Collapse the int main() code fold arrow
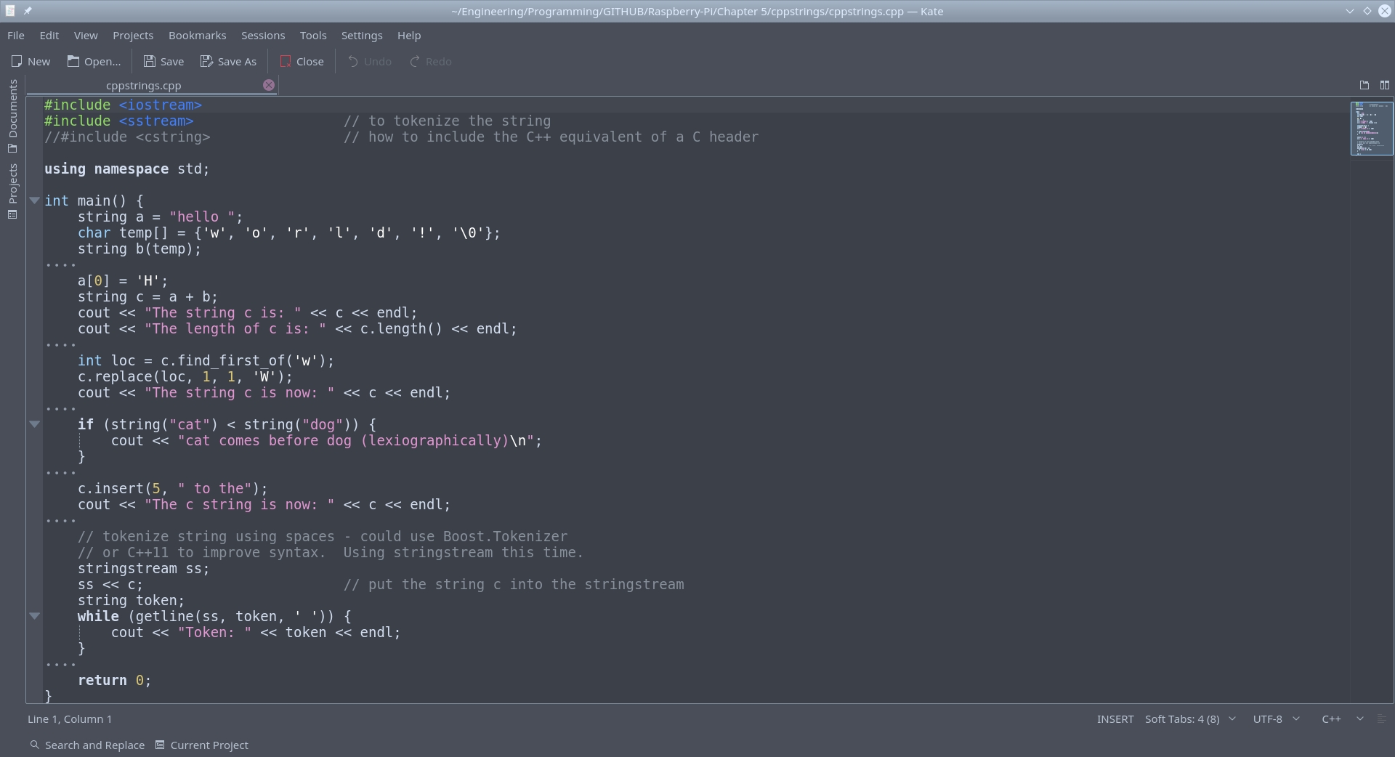Image resolution: width=1395 pixels, height=757 pixels. 34,201
